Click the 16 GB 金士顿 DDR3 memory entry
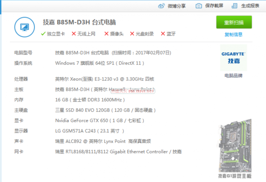This screenshot has width=266, height=182. (90, 100)
